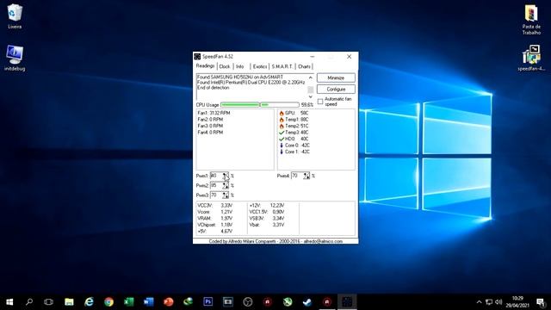Click the first CPU Usage bar
This screenshot has width=551, height=310.
[240, 105]
